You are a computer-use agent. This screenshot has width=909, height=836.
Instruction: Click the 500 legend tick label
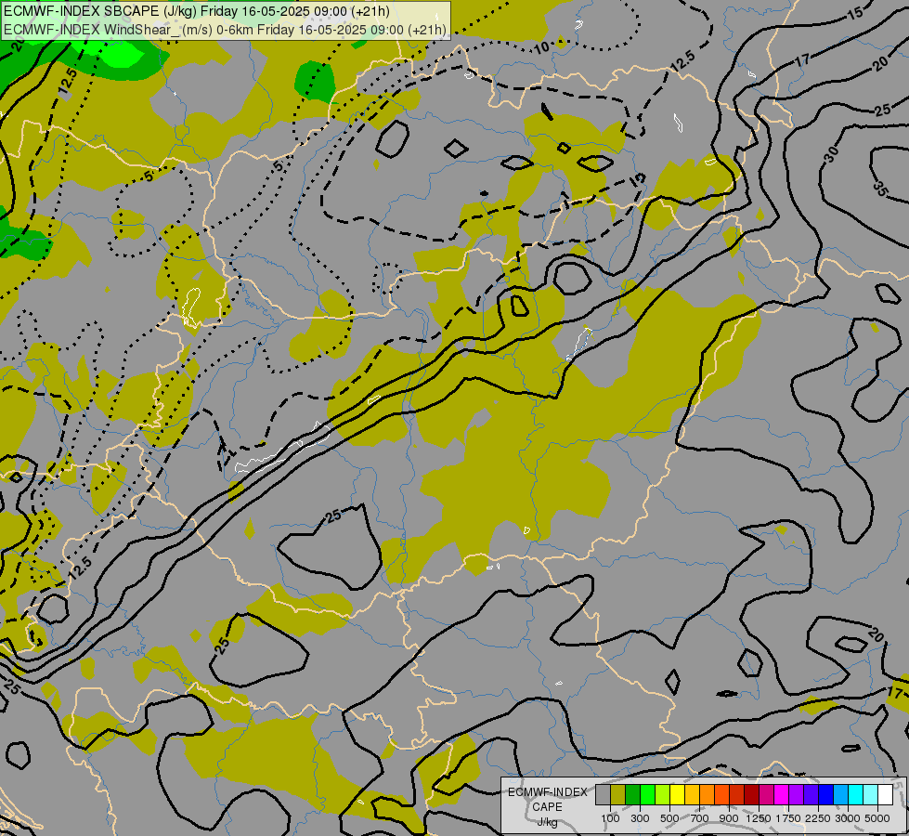669,818
